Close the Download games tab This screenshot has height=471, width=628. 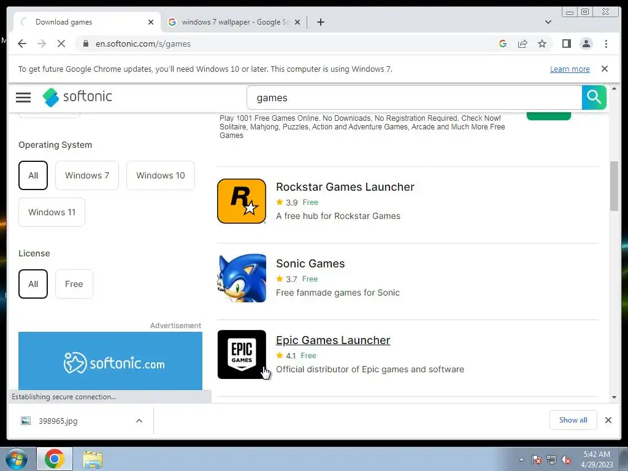click(x=151, y=22)
